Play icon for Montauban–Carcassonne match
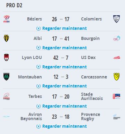The width and height of the screenshot is (125, 134). click(38, 86)
